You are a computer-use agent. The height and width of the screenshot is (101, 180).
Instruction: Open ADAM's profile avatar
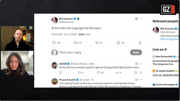(x=54, y=65)
